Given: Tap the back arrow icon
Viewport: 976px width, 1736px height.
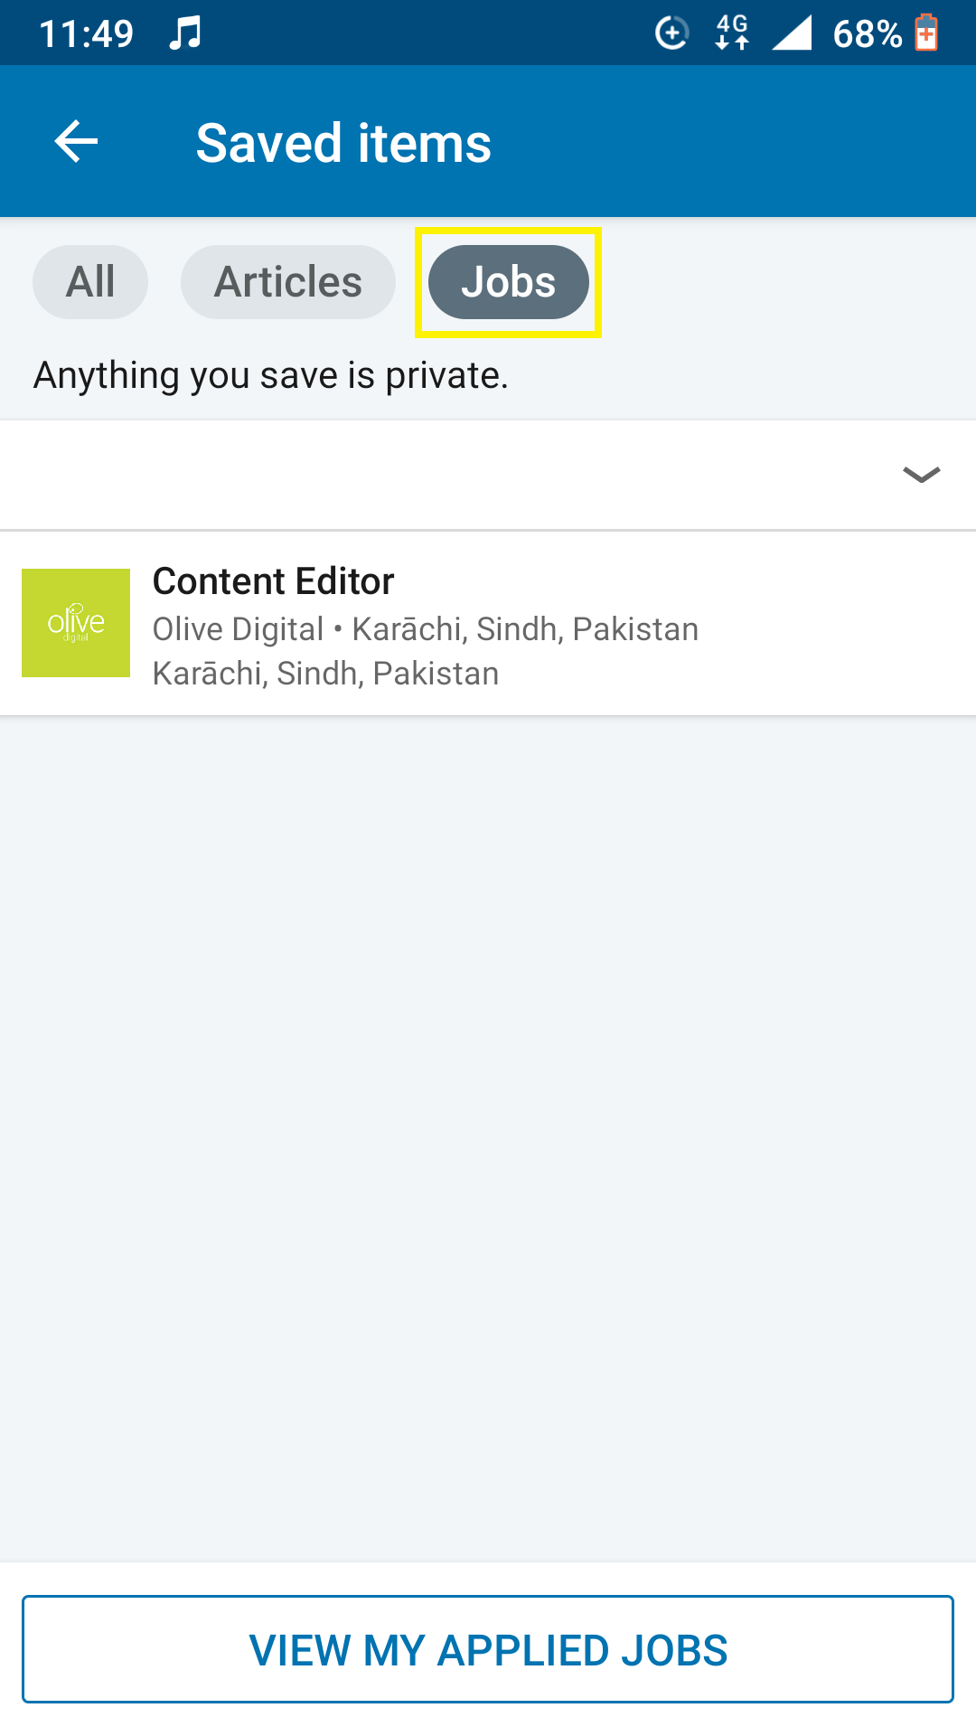Looking at the screenshot, I should pos(76,142).
